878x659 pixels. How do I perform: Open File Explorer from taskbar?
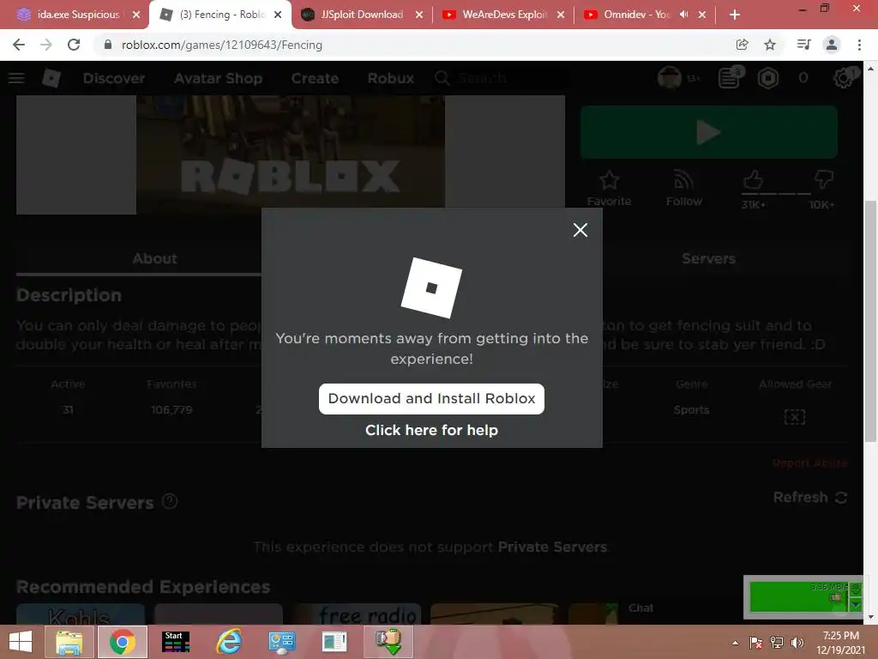(x=69, y=642)
